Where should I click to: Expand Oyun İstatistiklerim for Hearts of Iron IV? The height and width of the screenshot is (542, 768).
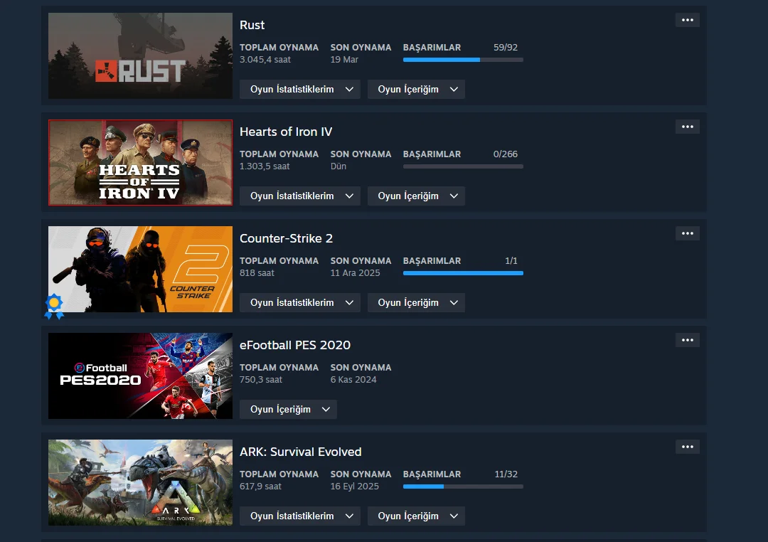point(300,196)
